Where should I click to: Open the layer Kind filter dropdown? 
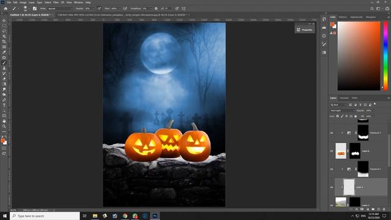[338, 105]
